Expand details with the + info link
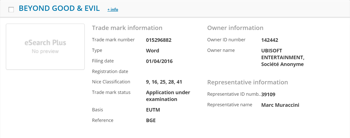The image size is (350, 138). (113, 9)
